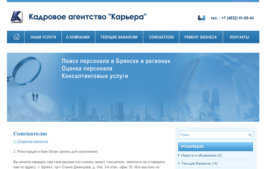The image size is (273, 169).
Task: Click the phone number +7 (4832) 41-69-44
Action: [238, 18]
